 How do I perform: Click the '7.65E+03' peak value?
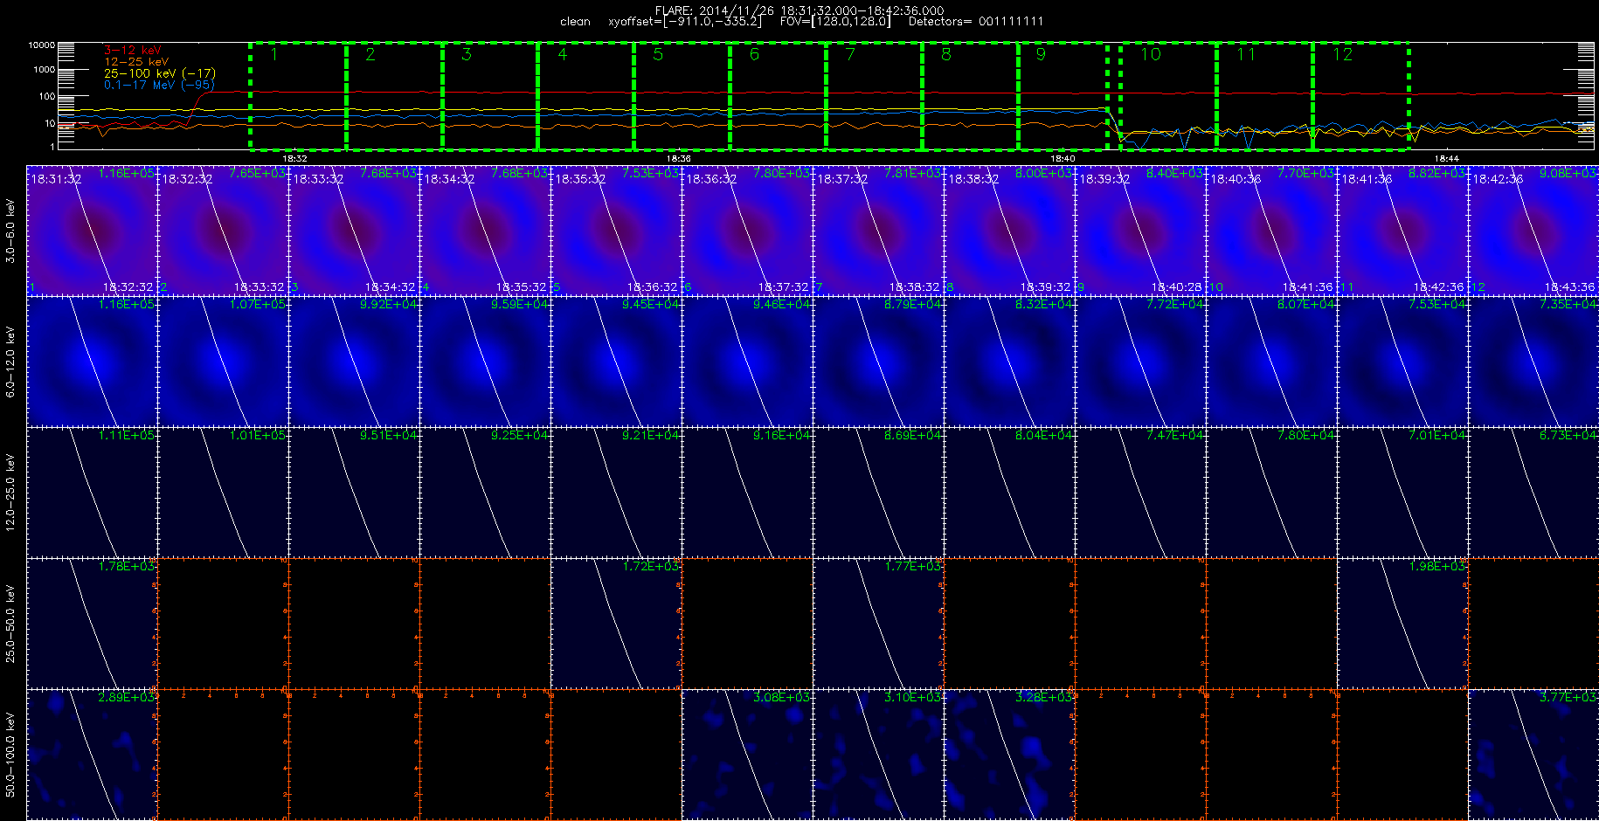[x=257, y=174]
